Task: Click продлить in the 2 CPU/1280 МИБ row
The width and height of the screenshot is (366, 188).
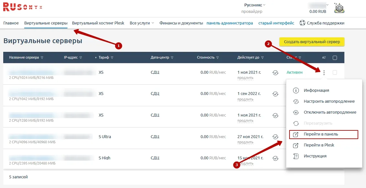Action: 245,120
